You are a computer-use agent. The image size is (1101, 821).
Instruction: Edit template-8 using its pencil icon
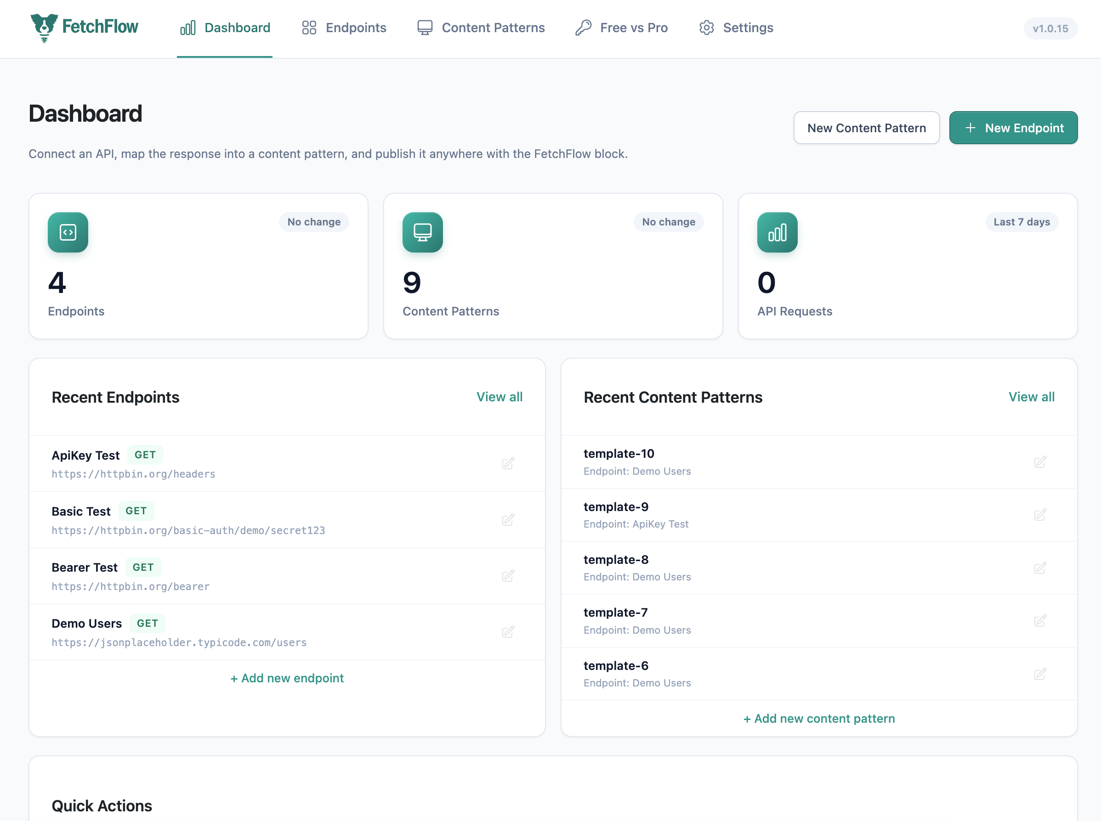coord(1040,568)
